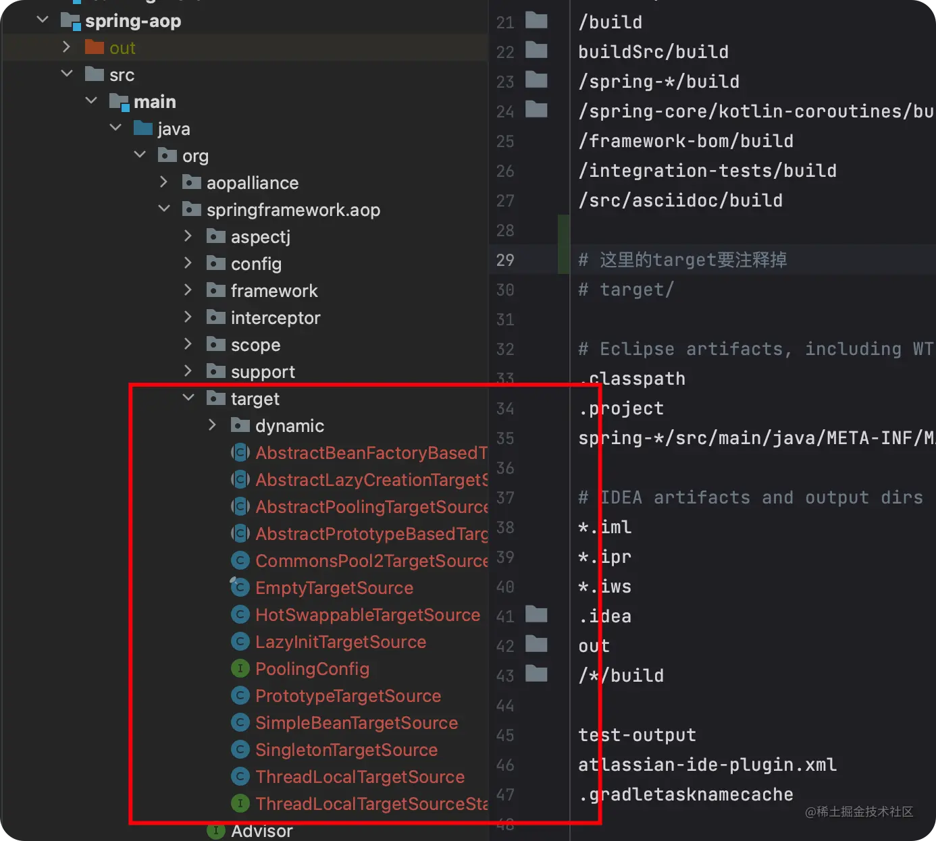
Task: Open the PoolingConfig file name
Action: click(312, 669)
